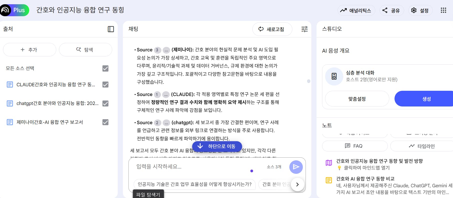
Task: Click the document icon of chatgpt간호 source
Action: tap(10, 103)
